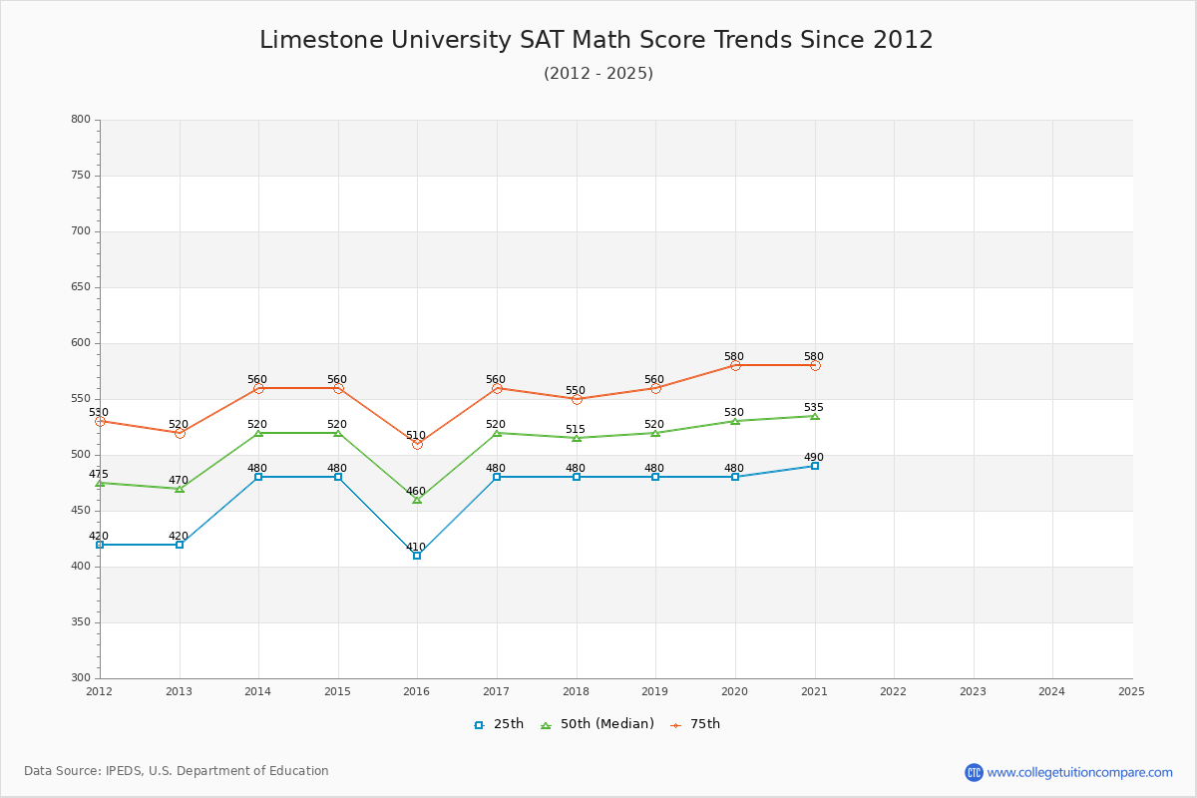Click the 2014 25th percentile point labeled 480

(258, 477)
